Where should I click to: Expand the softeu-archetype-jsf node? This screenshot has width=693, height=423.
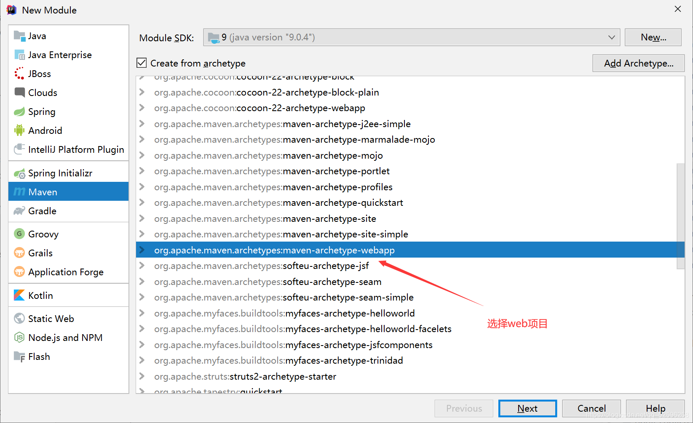click(x=142, y=266)
